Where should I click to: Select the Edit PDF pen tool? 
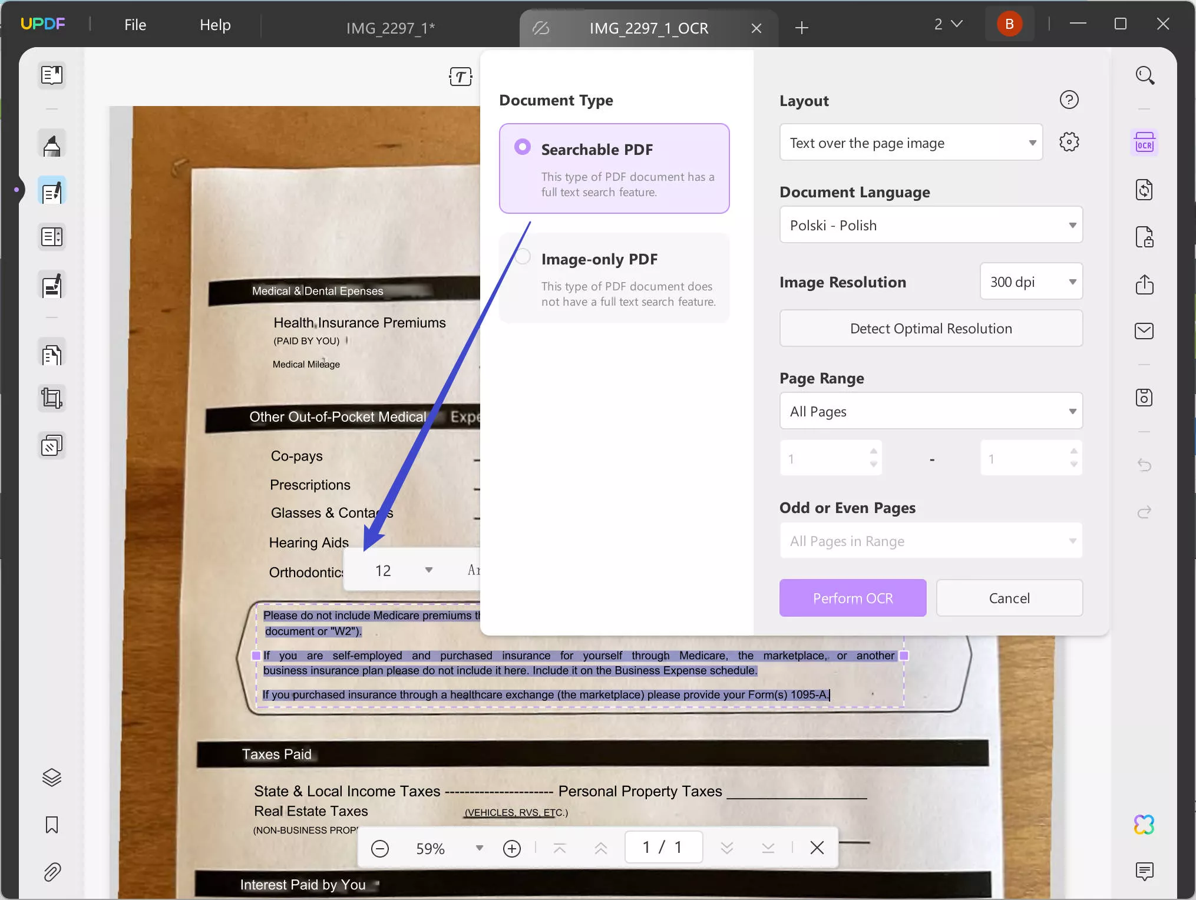(x=52, y=190)
